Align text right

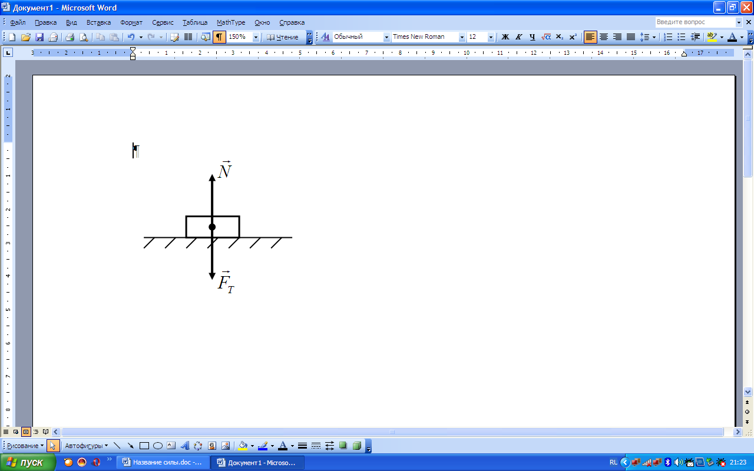(x=617, y=37)
